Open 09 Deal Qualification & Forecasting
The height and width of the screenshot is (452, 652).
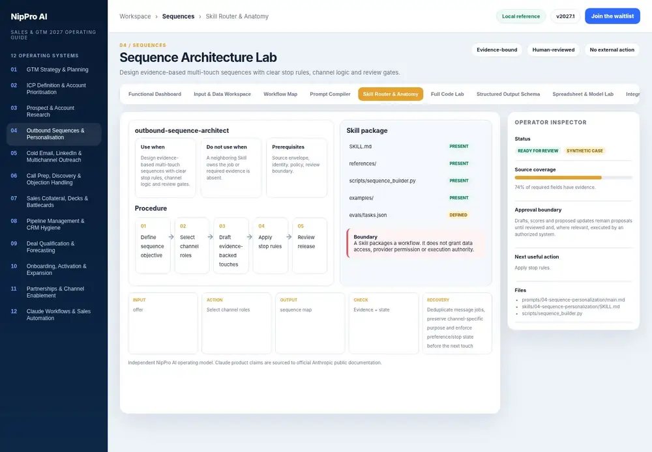click(53, 247)
